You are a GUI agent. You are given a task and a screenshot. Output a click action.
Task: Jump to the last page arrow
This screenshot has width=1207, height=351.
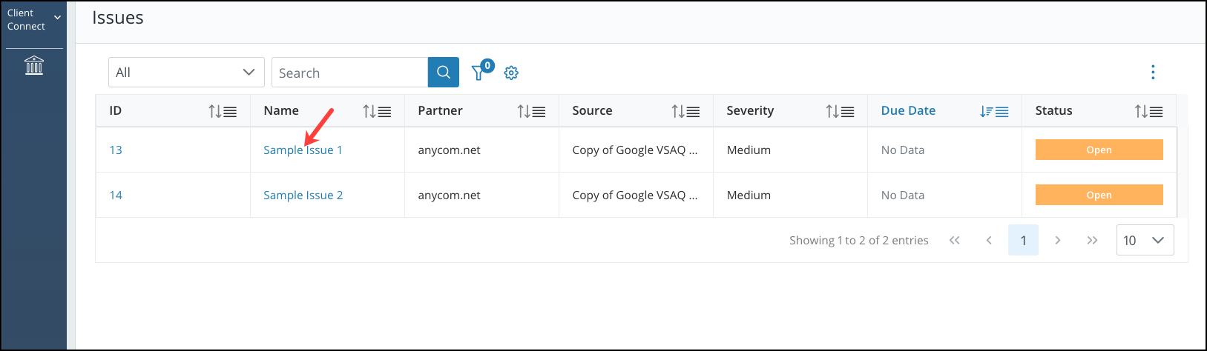click(x=1092, y=240)
